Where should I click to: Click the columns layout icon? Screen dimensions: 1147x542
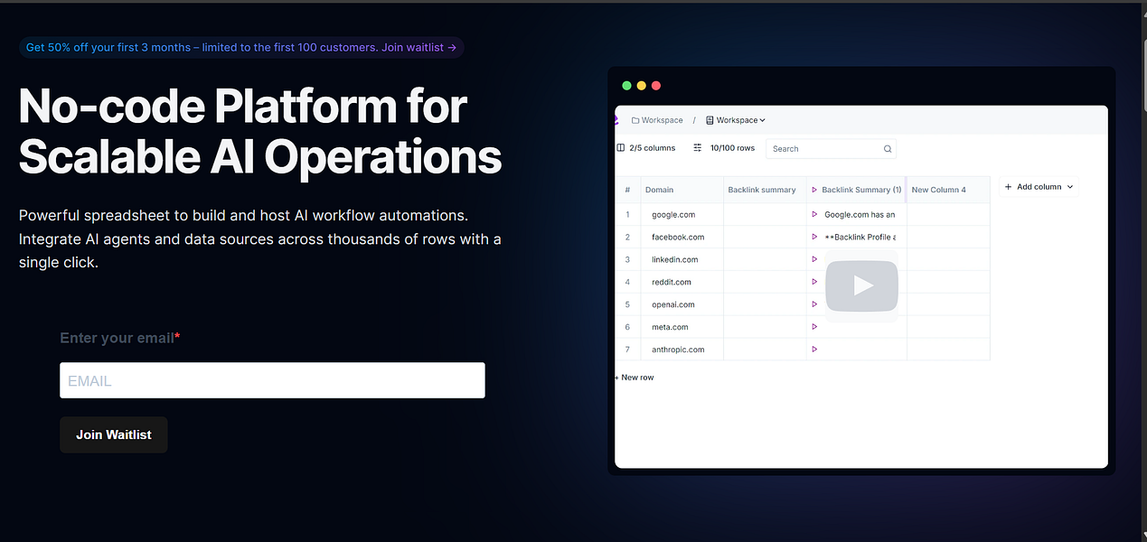pyautogui.click(x=621, y=148)
